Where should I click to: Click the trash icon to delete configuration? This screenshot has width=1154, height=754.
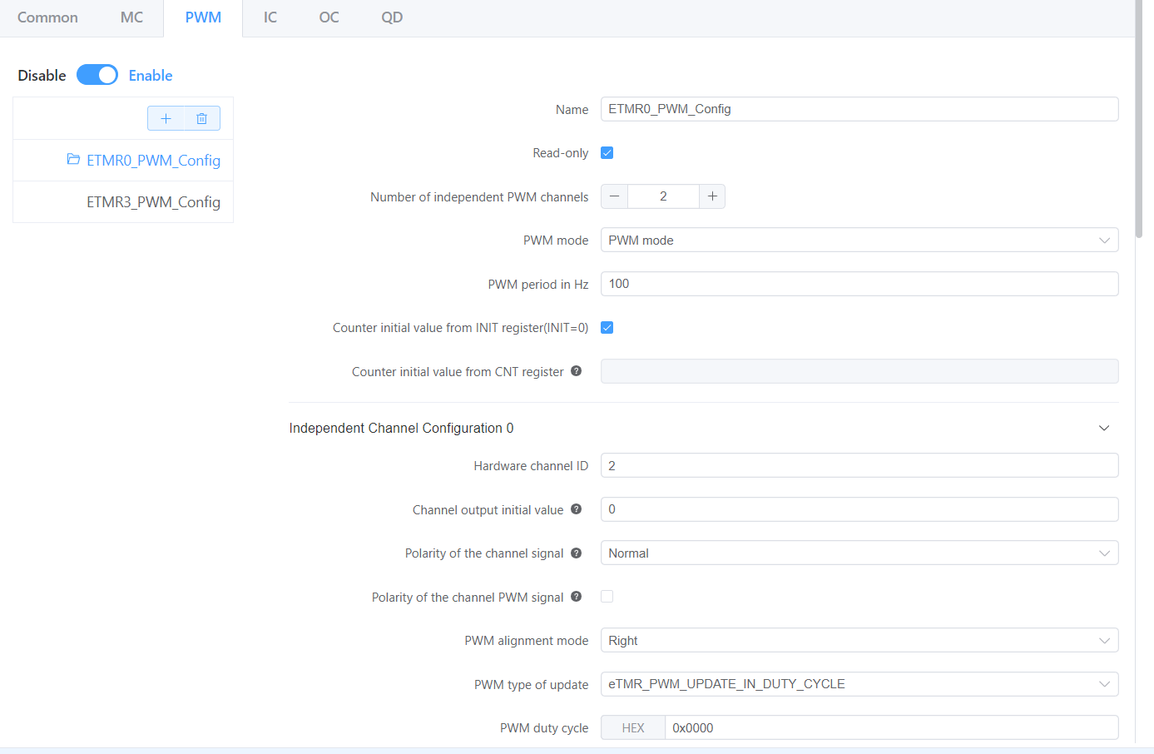click(x=201, y=118)
